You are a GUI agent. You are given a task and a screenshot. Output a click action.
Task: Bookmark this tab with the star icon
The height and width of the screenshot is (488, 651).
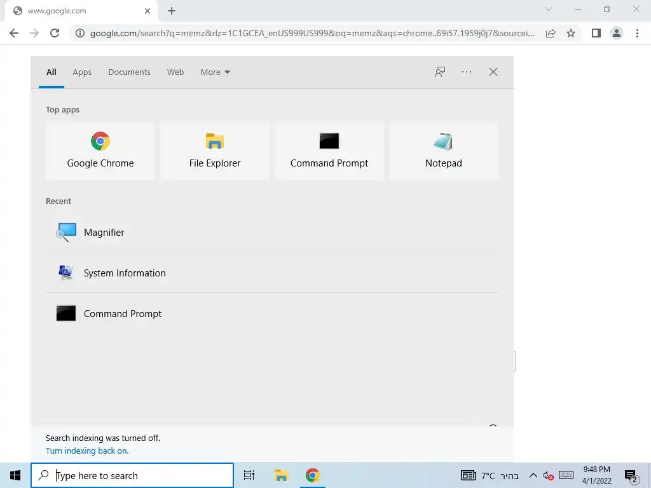571,33
